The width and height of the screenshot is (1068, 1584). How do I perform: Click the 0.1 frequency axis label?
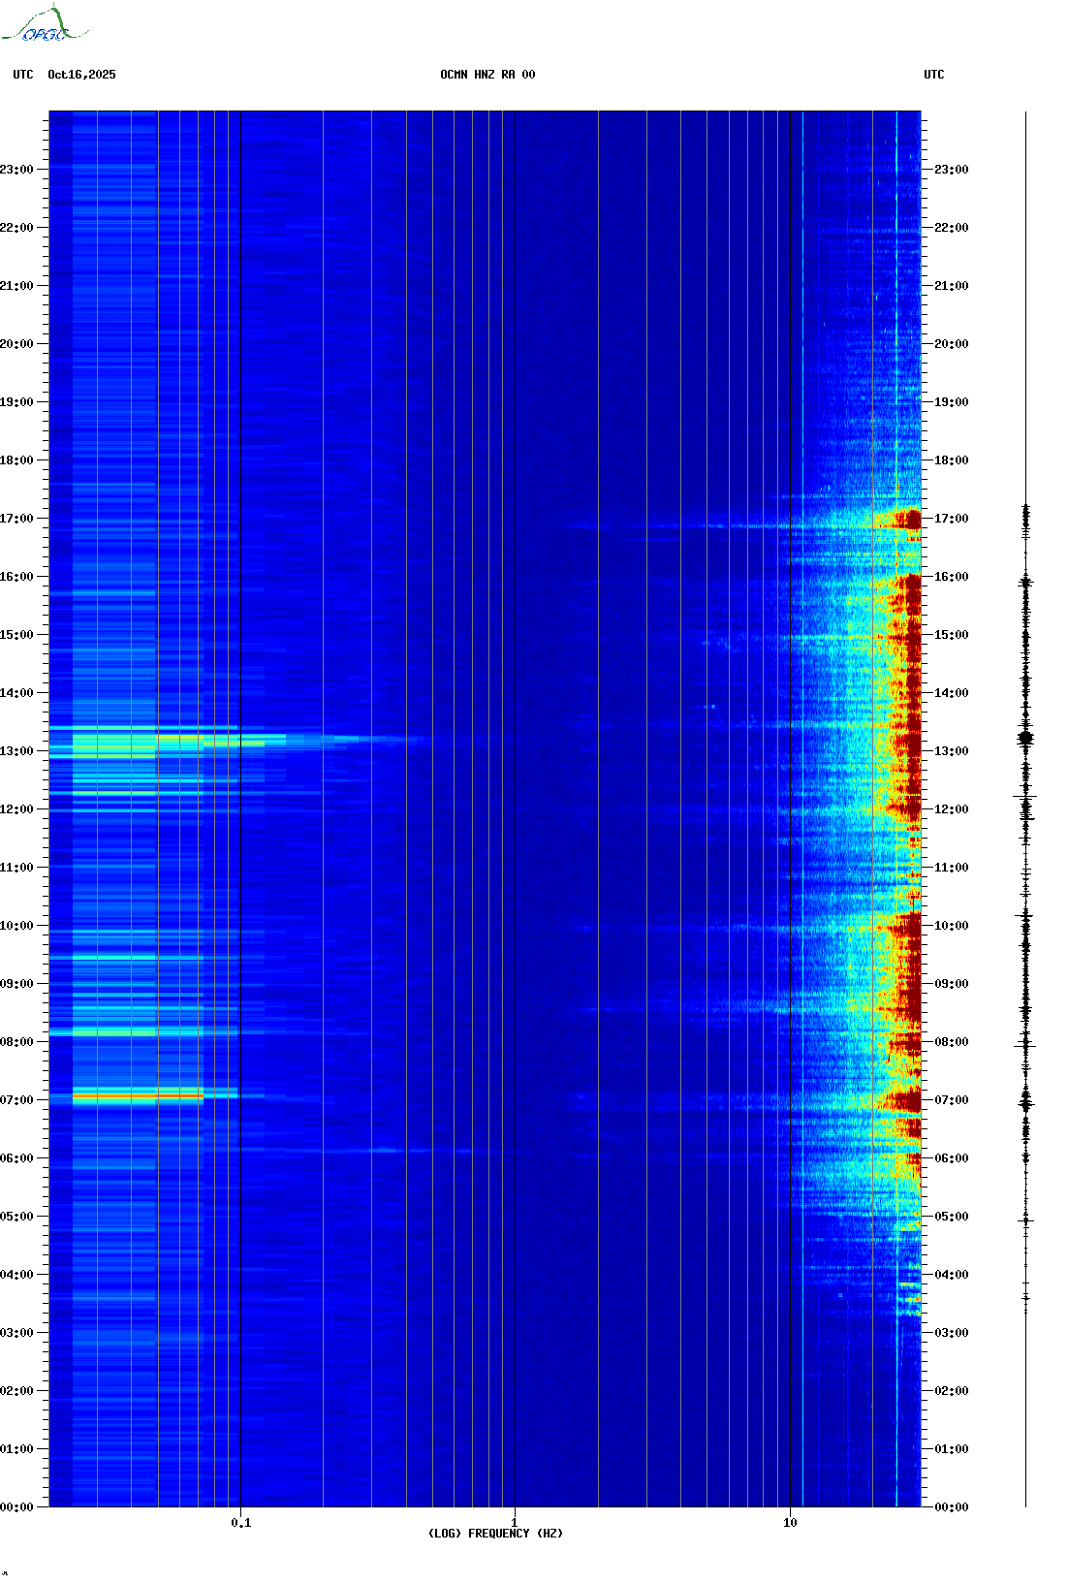point(241,1523)
